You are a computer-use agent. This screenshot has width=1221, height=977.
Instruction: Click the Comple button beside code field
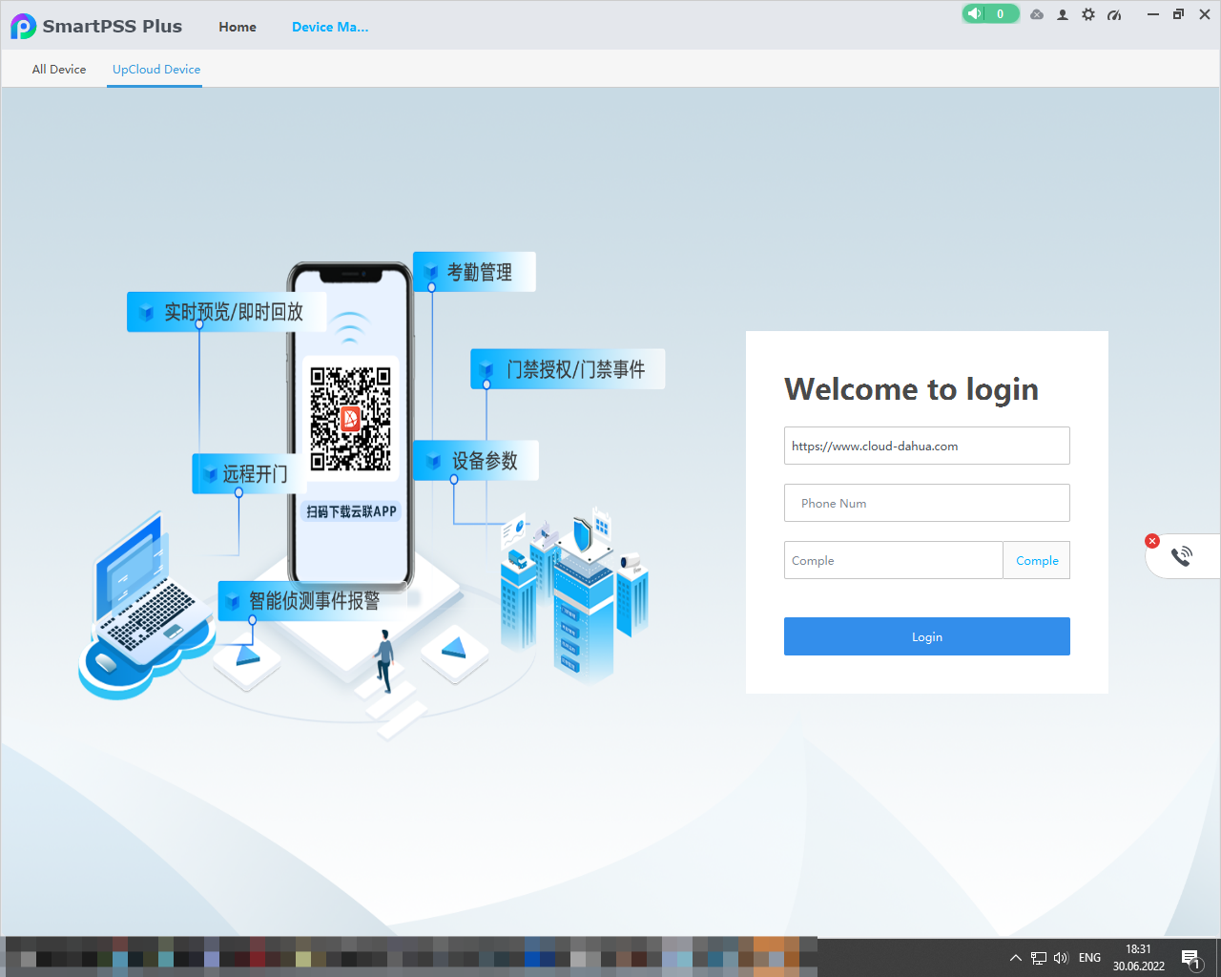click(1037, 560)
